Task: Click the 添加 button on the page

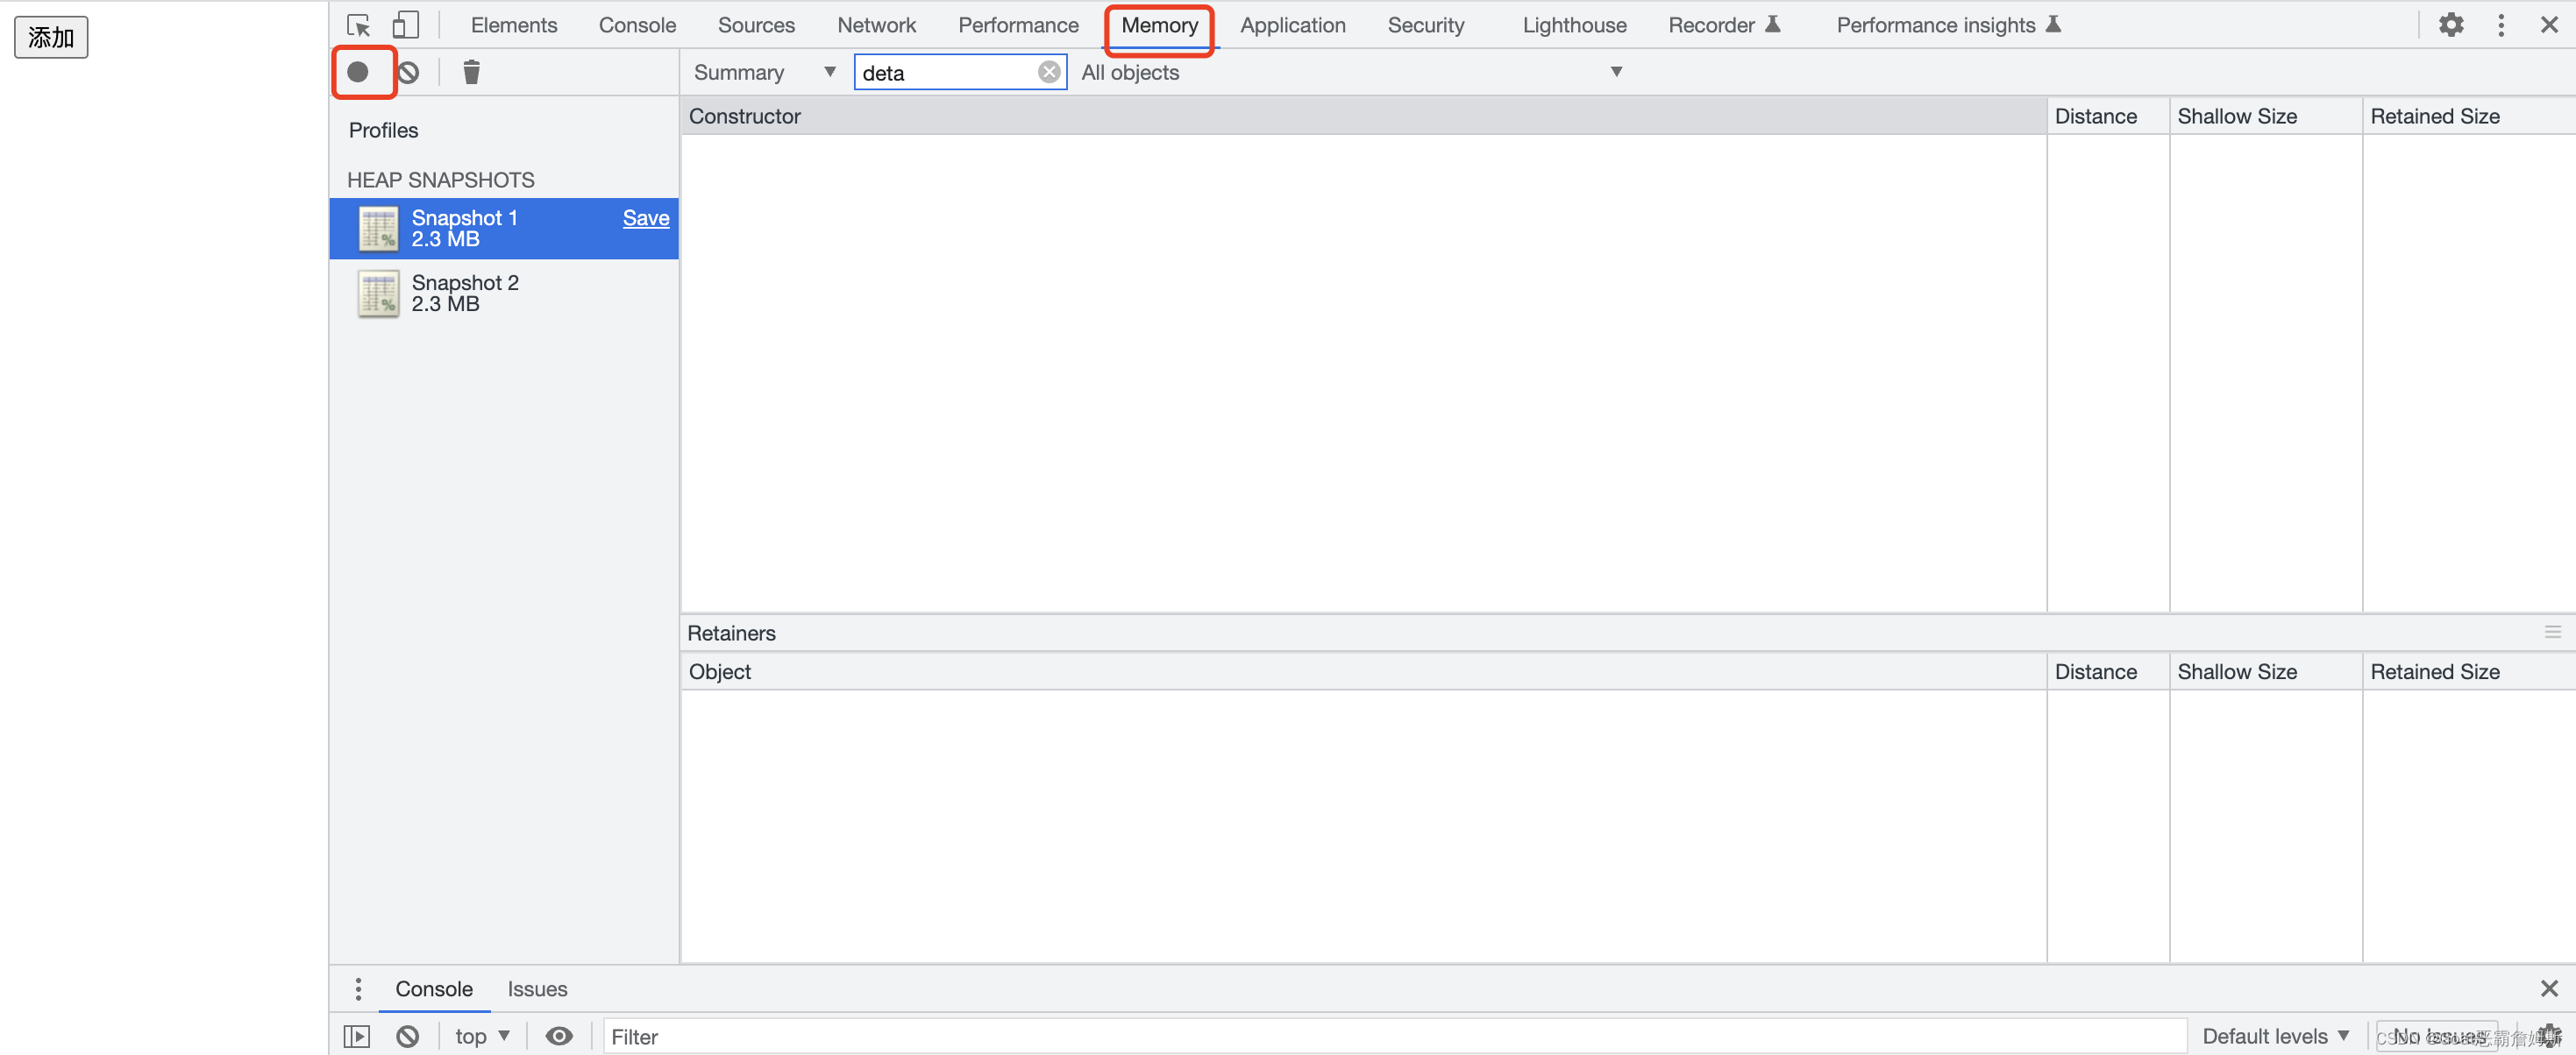Action: [x=51, y=37]
